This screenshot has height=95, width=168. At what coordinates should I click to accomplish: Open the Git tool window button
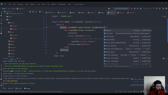click(x=5, y=88)
